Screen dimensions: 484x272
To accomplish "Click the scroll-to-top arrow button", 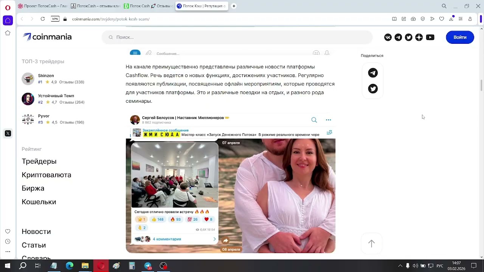I will 371,244.
